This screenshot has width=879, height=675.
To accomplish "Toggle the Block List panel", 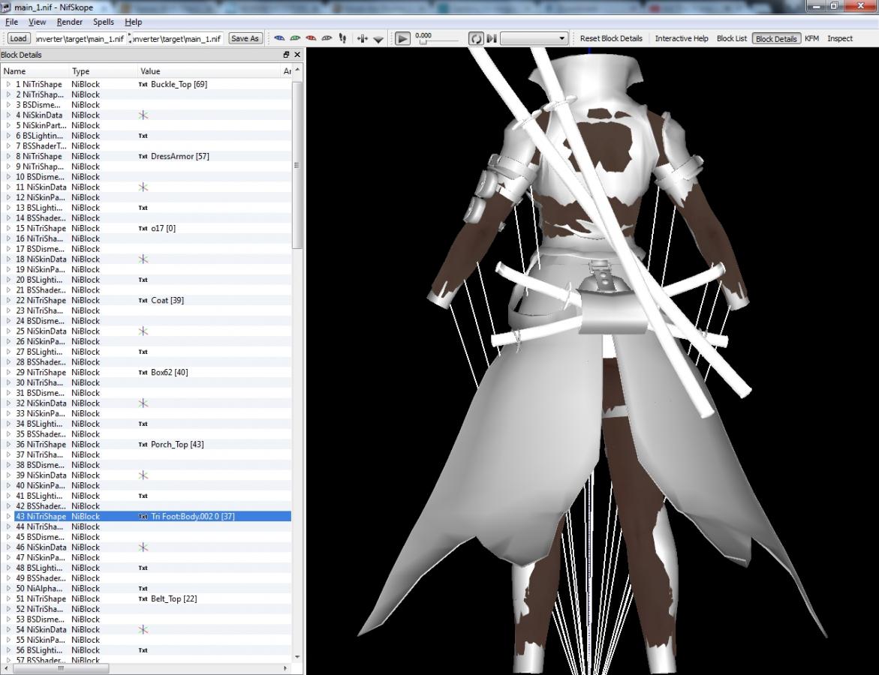I will pyautogui.click(x=731, y=38).
